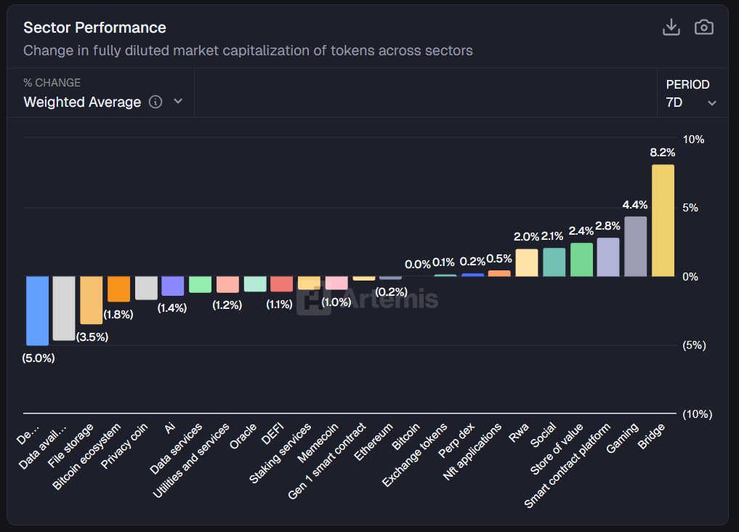
Task: Click the Bridge axis label
Action: (651, 436)
